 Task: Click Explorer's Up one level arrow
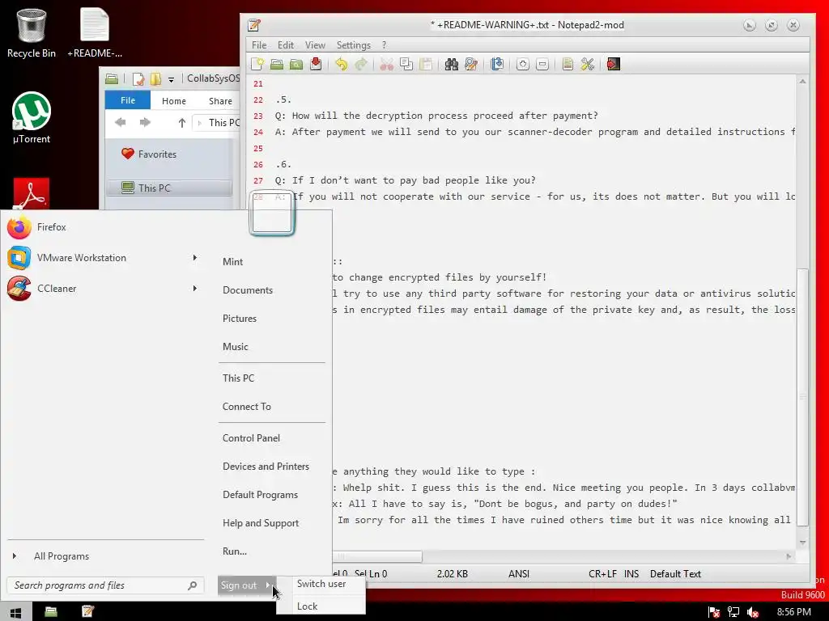click(182, 123)
